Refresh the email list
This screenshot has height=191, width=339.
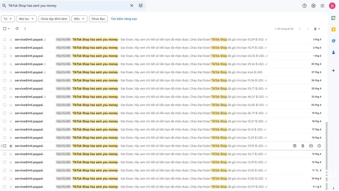point(17,29)
